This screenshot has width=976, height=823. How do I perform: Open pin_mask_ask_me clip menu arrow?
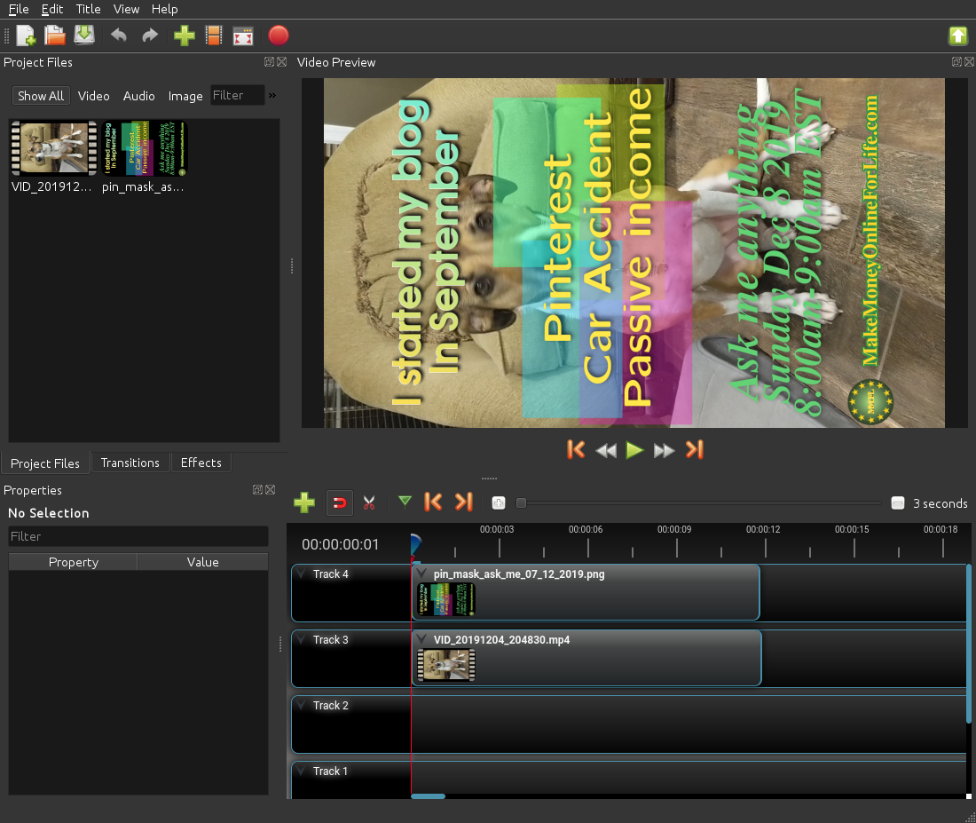tap(422, 574)
